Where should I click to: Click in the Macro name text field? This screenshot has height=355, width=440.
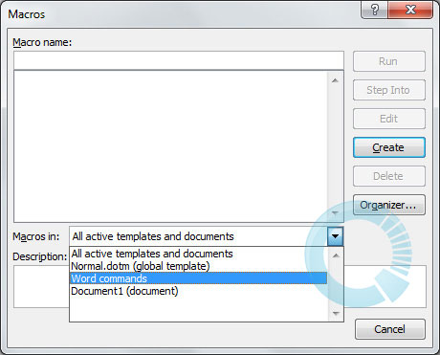179,60
